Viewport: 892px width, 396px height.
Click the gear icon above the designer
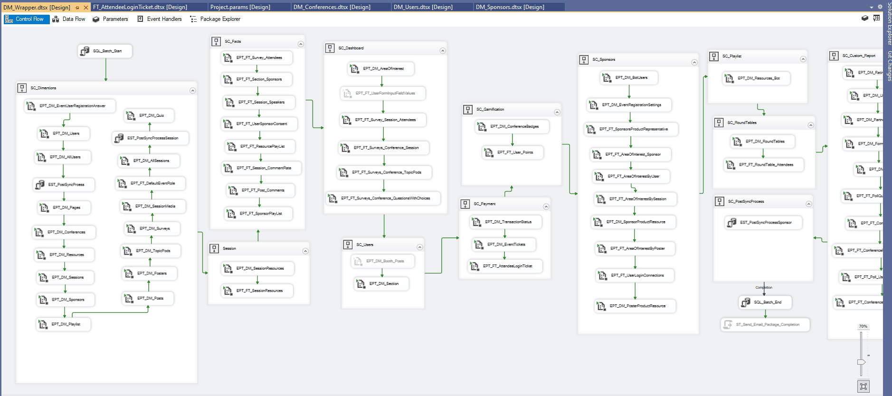pos(880,7)
